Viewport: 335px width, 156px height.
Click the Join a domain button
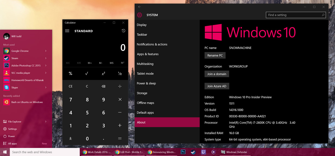point(217,74)
